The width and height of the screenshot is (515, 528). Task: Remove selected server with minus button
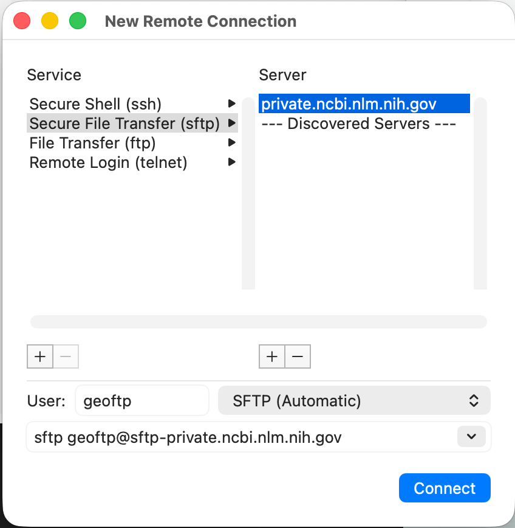click(x=298, y=356)
